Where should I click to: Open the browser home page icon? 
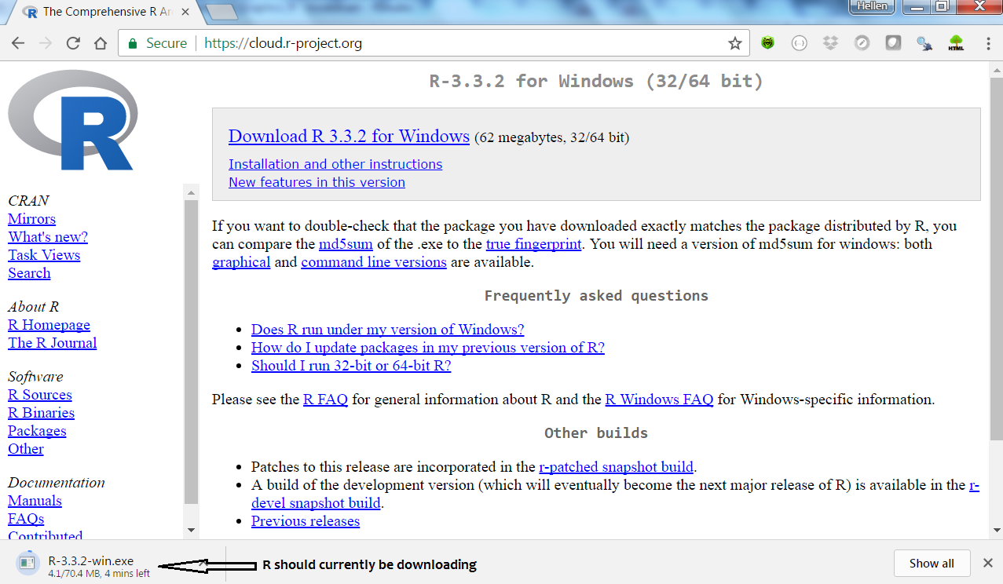100,44
